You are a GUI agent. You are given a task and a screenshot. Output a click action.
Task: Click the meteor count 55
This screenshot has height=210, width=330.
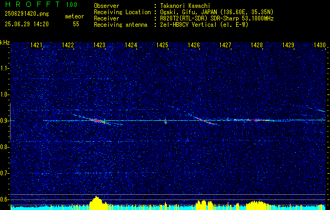point(76,24)
